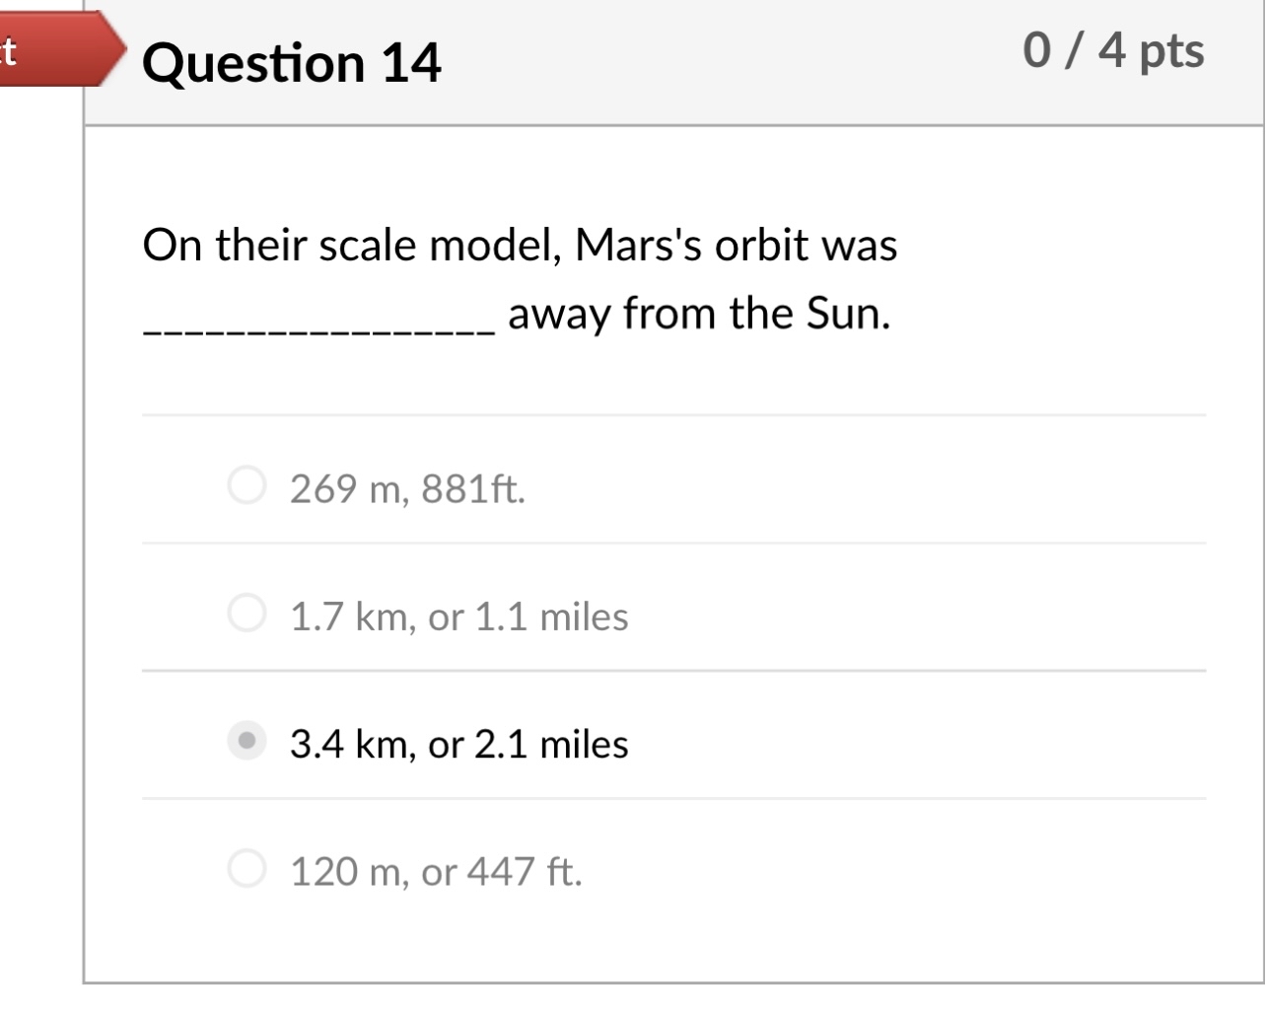
Task: Click the answer text '120 m, or 447 ft.'
Action: click(436, 871)
